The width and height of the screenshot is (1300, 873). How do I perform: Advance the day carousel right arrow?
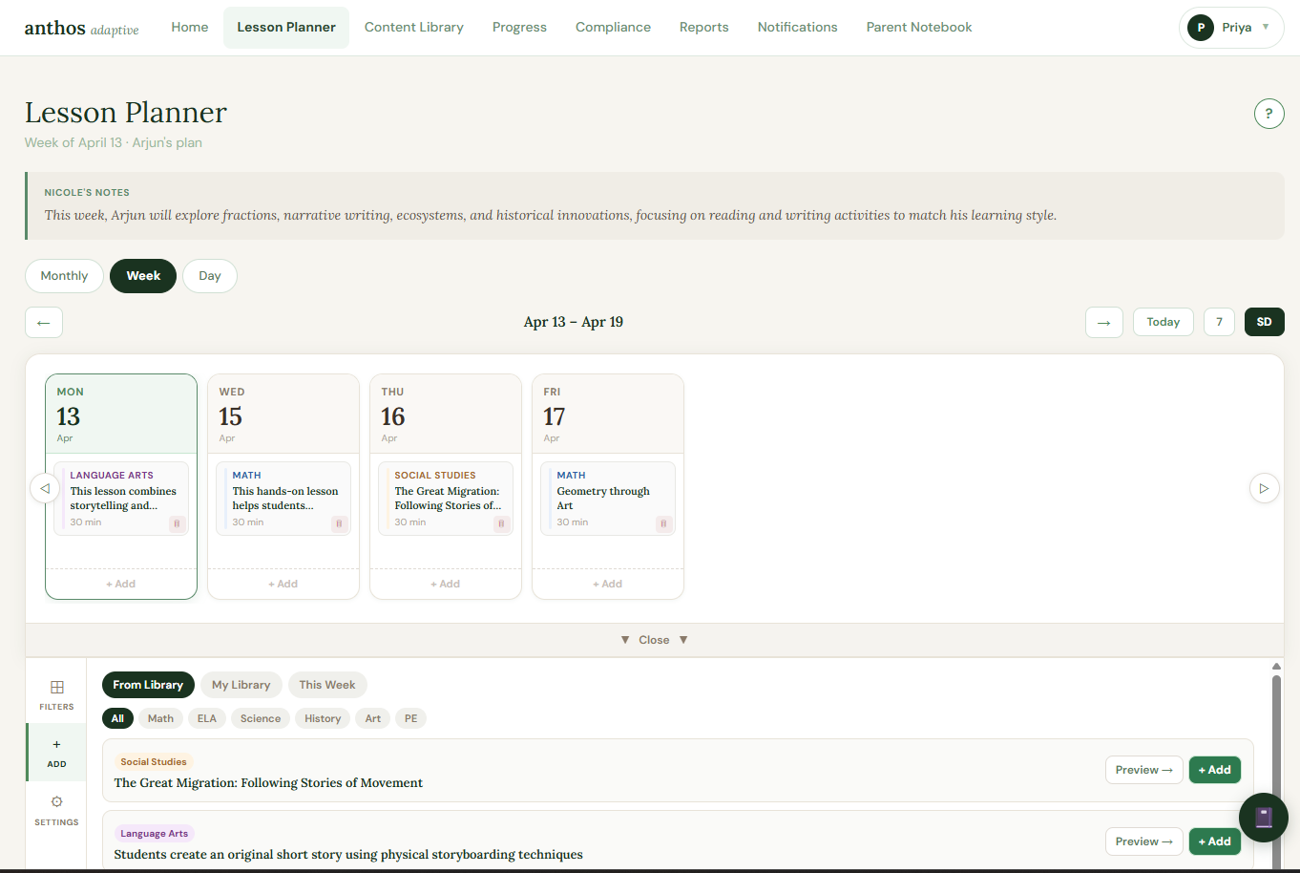pos(1264,487)
